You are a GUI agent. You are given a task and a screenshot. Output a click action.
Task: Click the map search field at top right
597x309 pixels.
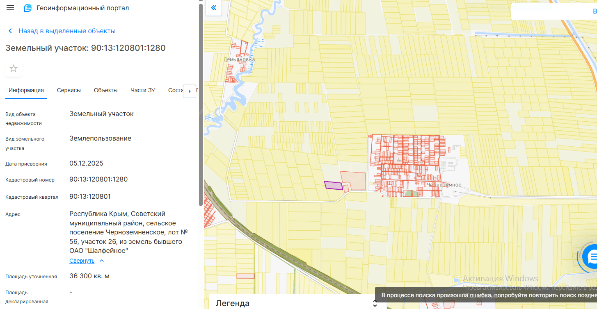point(554,11)
